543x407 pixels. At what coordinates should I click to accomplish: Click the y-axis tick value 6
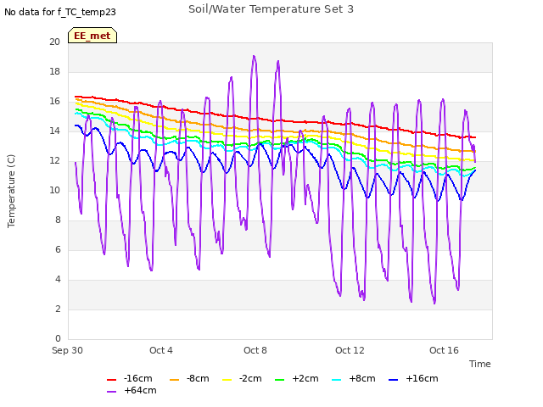click(x=58, y=249)
